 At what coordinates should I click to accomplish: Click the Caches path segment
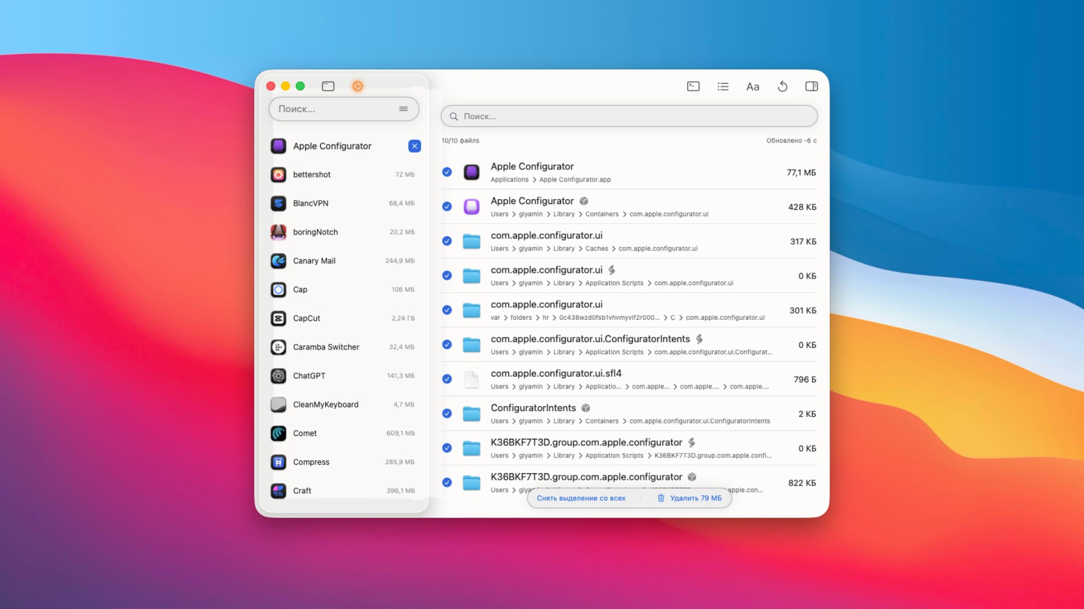(x=596, y=249)
